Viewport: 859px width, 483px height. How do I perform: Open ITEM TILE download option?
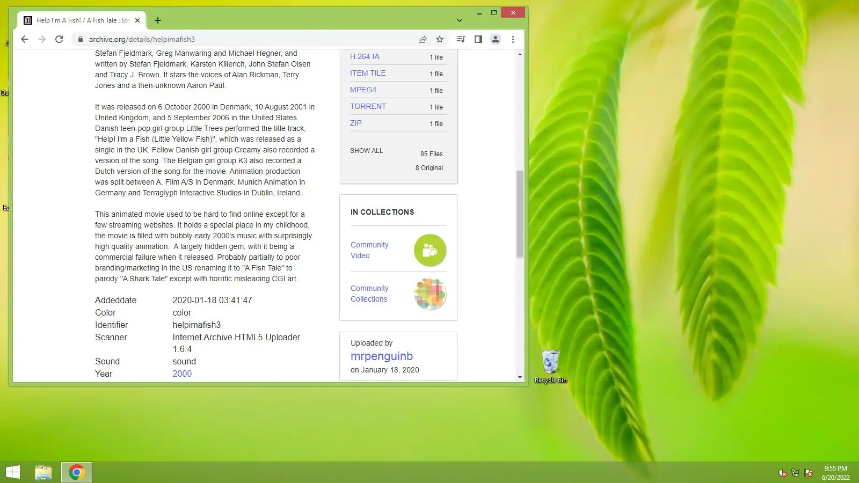point(368,73)
